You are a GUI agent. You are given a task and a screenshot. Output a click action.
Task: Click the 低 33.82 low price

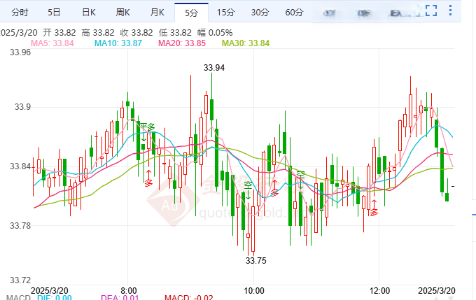tap(175, 33)
